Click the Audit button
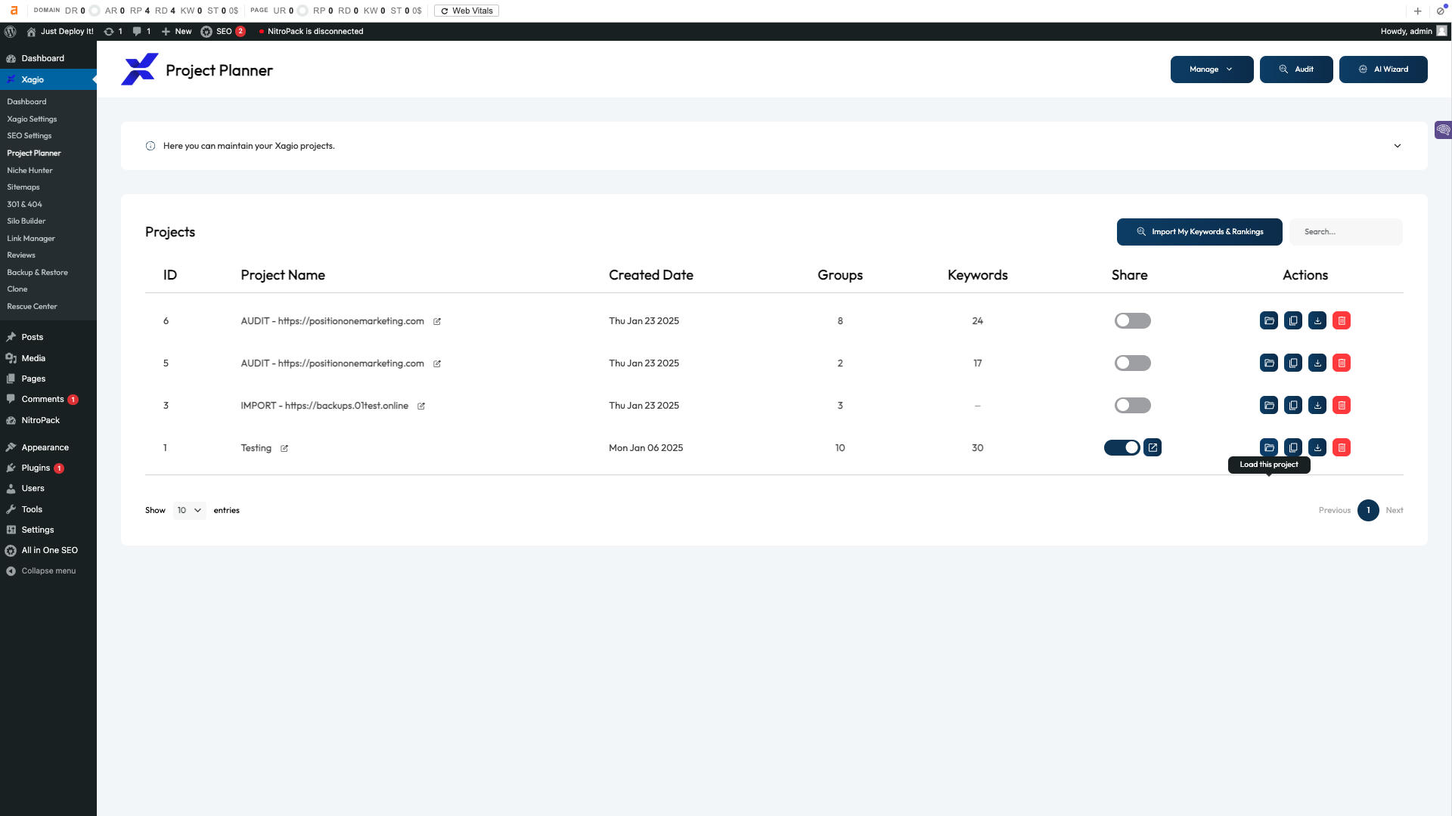This screenshot has width=1452, height=816. point(1296,70)
